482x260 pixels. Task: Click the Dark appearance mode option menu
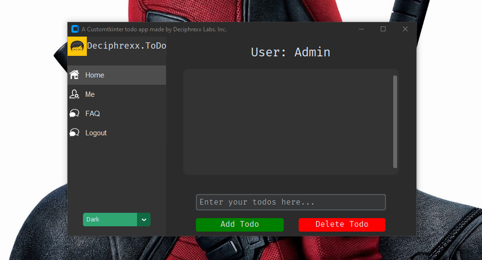[116, 220]
